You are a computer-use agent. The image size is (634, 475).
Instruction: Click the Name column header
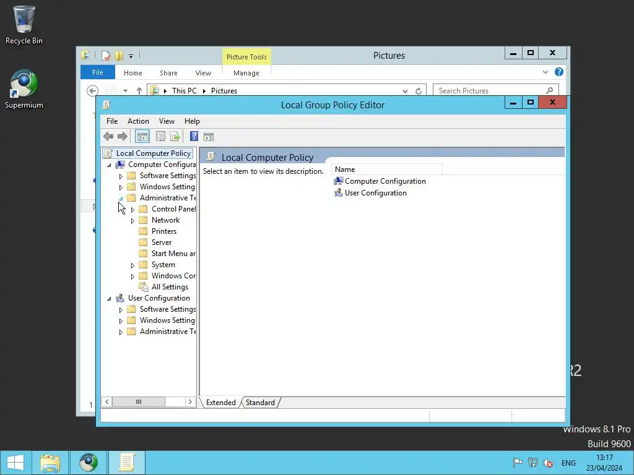click(x=387, y=169)
